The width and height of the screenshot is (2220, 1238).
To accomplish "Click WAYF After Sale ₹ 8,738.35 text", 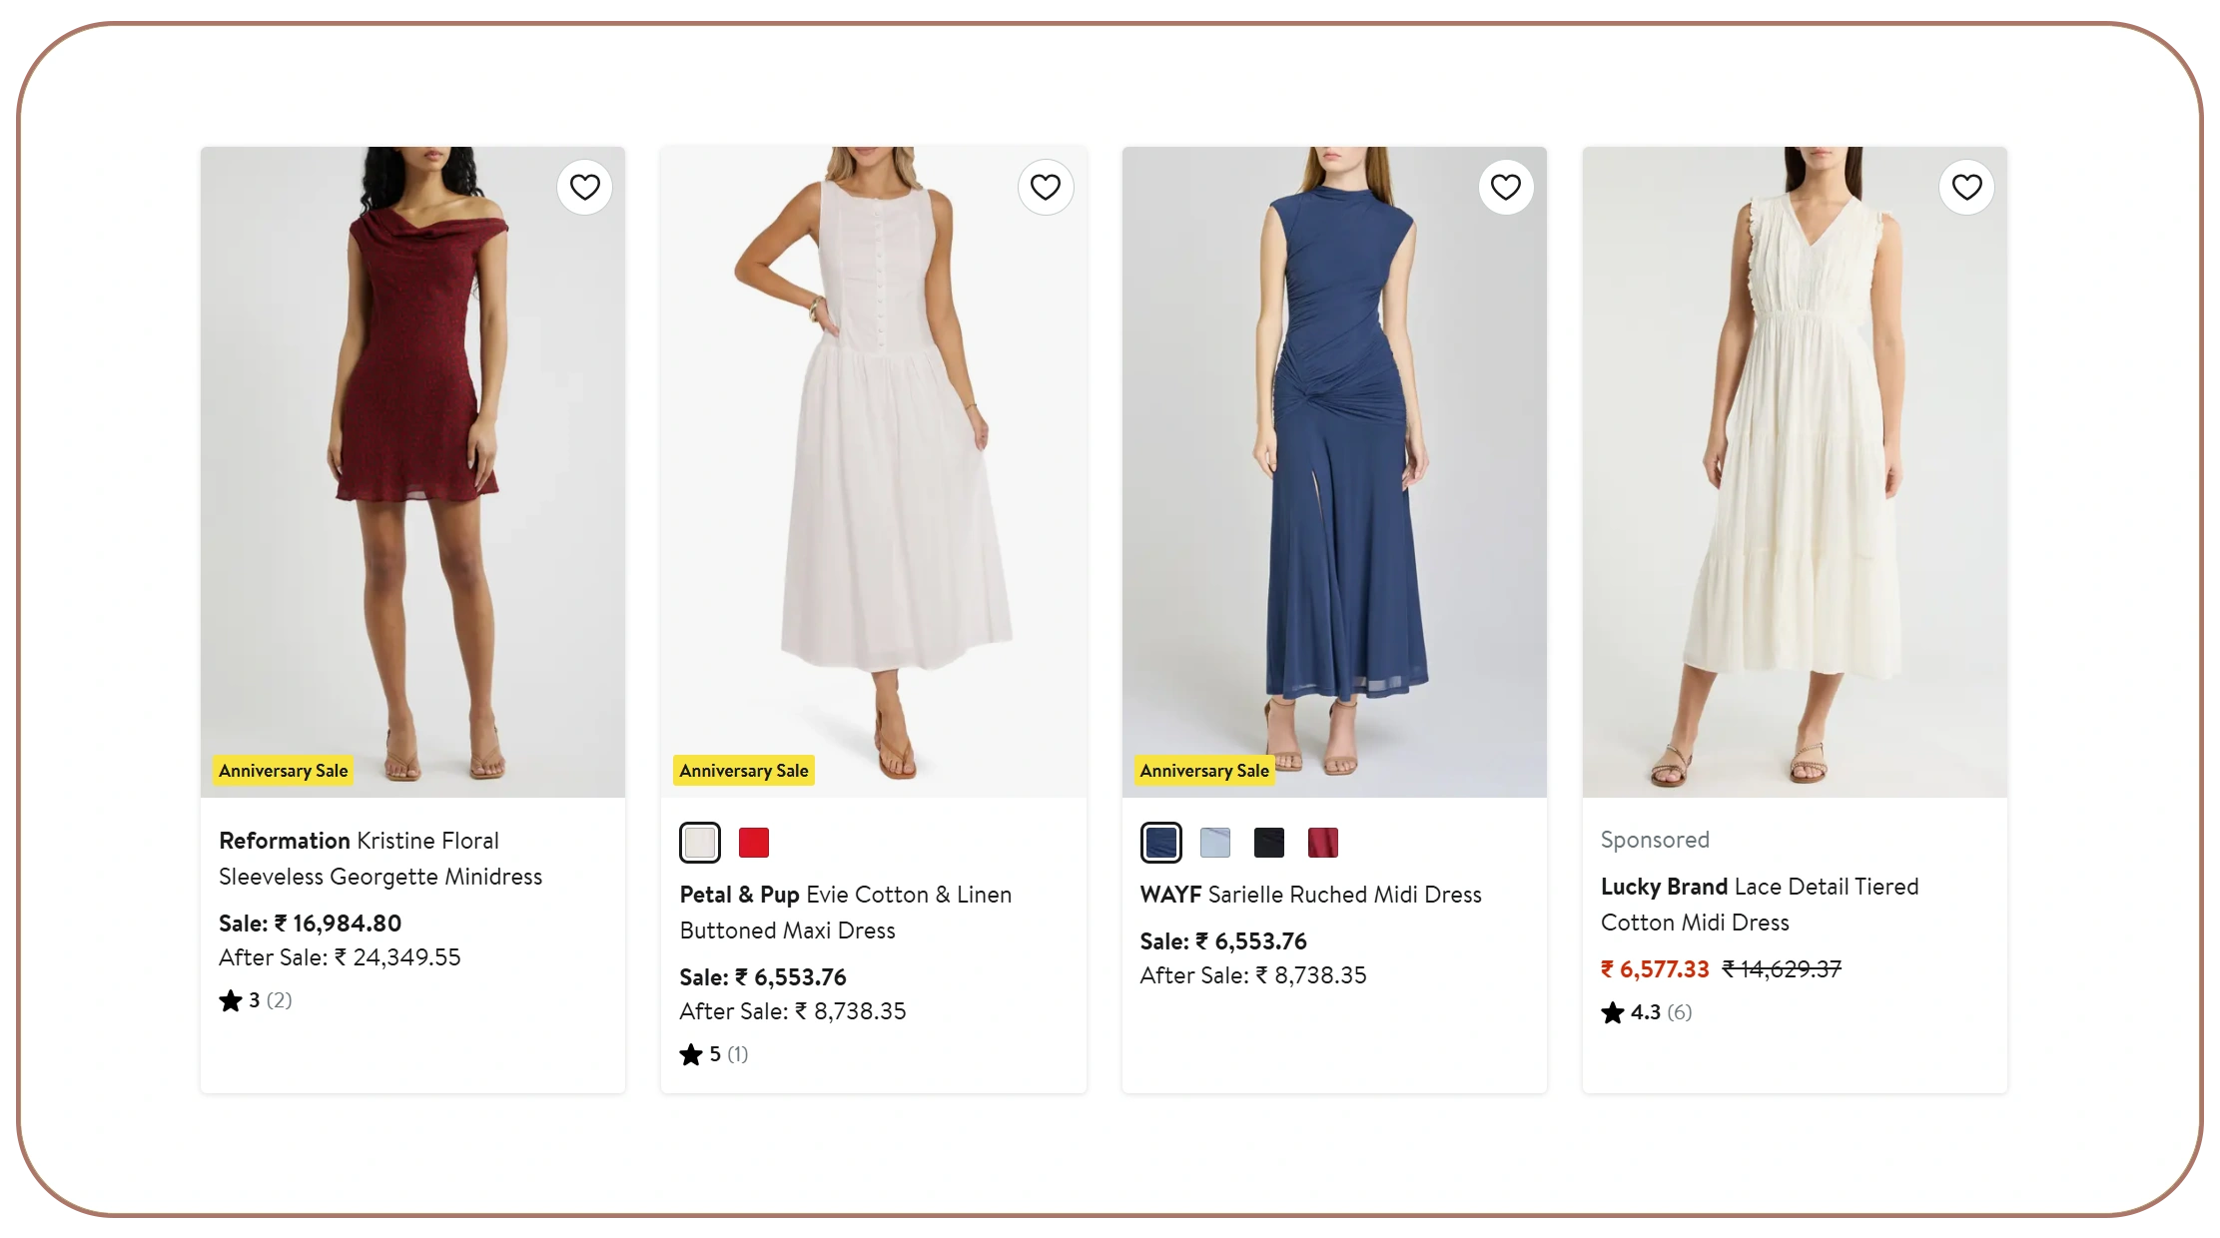I will 1253,975.
